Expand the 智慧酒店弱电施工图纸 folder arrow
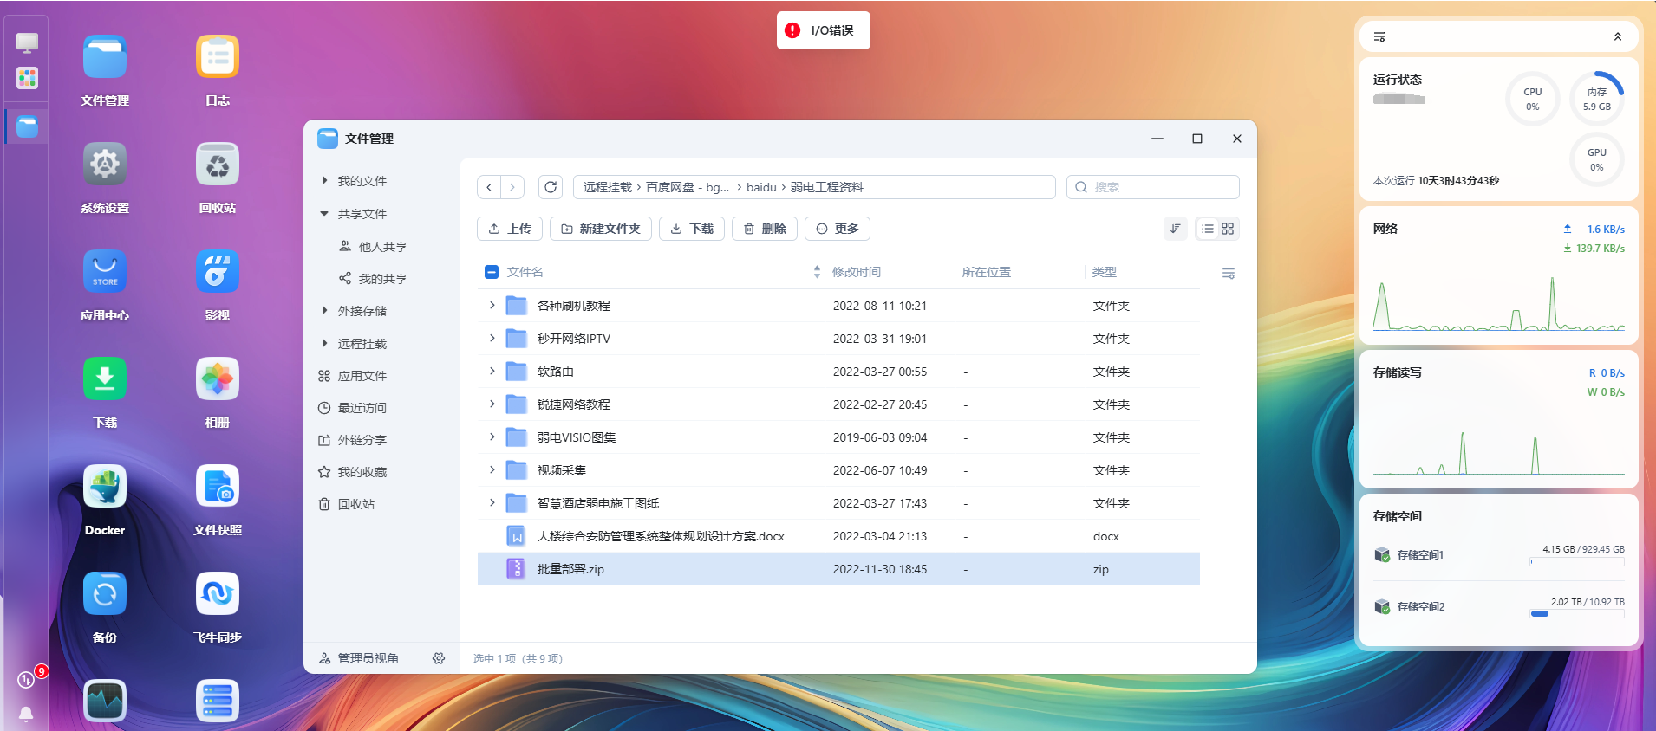The image size is (1656, 731). 492,502
